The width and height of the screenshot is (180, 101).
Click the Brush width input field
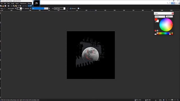[x=18, y=8]
